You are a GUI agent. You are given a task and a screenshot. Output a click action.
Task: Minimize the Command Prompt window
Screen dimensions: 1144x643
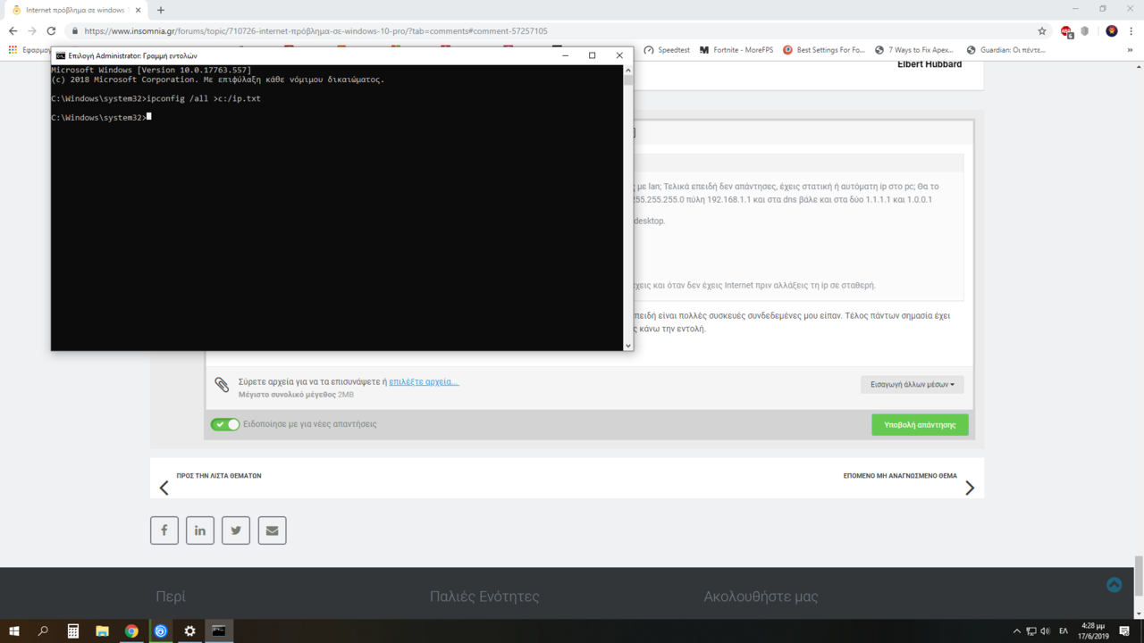pos(565,55)
